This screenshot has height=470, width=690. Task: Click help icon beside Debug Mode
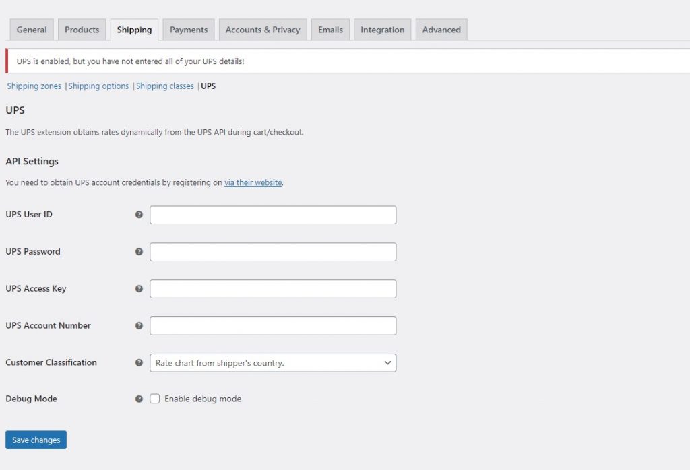tap(139, 399)
